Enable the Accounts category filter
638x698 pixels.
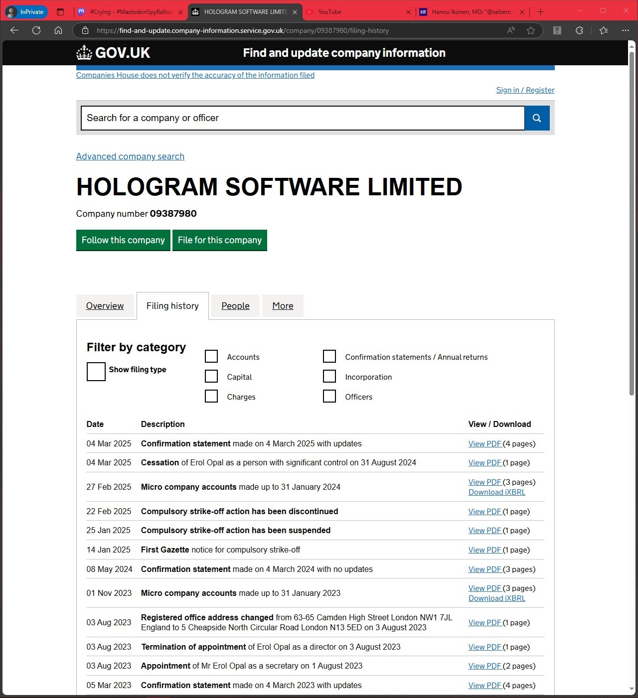click(x=211, y=356)
